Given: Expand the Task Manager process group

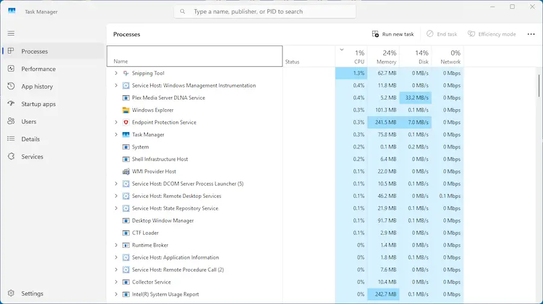Looking at the screenshot, I should (116, 135).
